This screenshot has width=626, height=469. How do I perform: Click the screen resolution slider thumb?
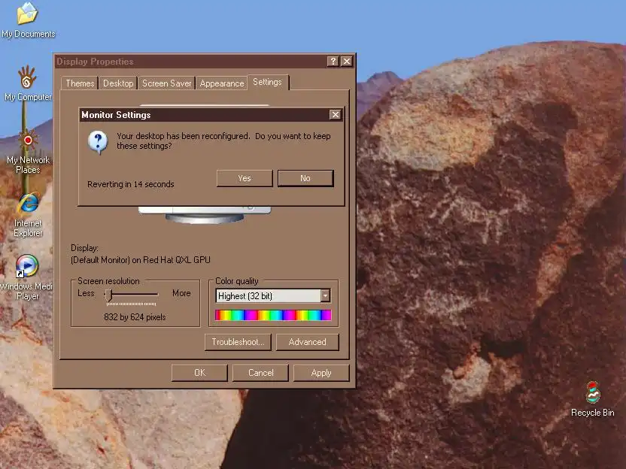click(x=108, y=295)
